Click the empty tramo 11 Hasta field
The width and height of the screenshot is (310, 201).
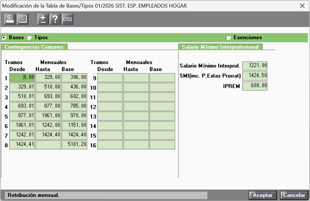[136, 97]
